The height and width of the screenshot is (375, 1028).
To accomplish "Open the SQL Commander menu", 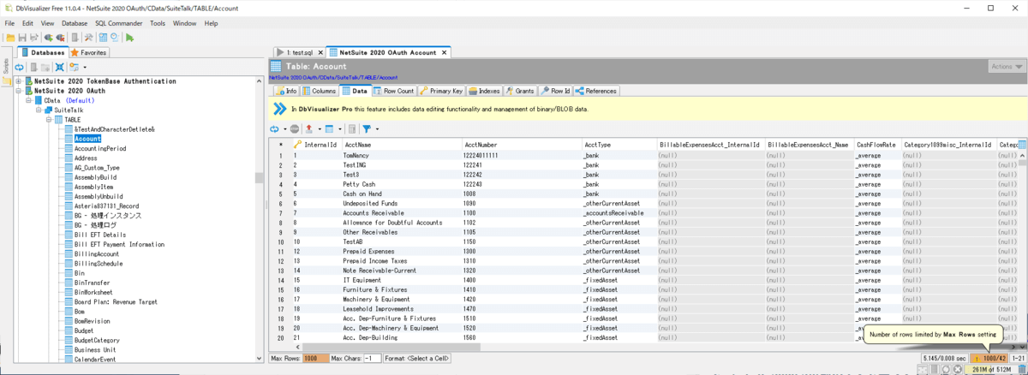I will pyautogui.click(x=118, y=23).
